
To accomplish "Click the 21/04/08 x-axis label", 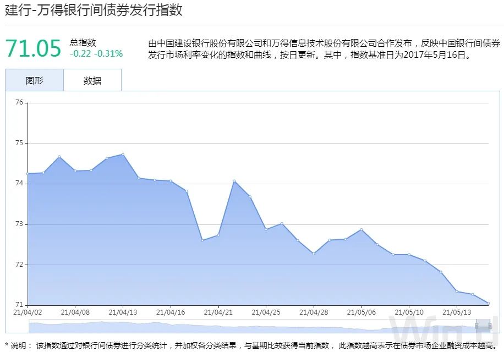I will click(x=75, y=312).
